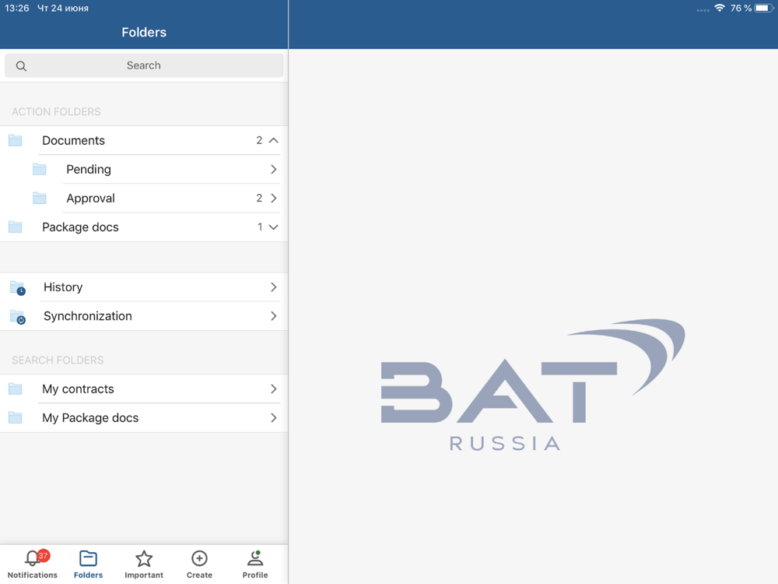This screenshot has width=778, height=584.
Task: Select the Approval subfolder text
Action: click(x=91, y=198)
